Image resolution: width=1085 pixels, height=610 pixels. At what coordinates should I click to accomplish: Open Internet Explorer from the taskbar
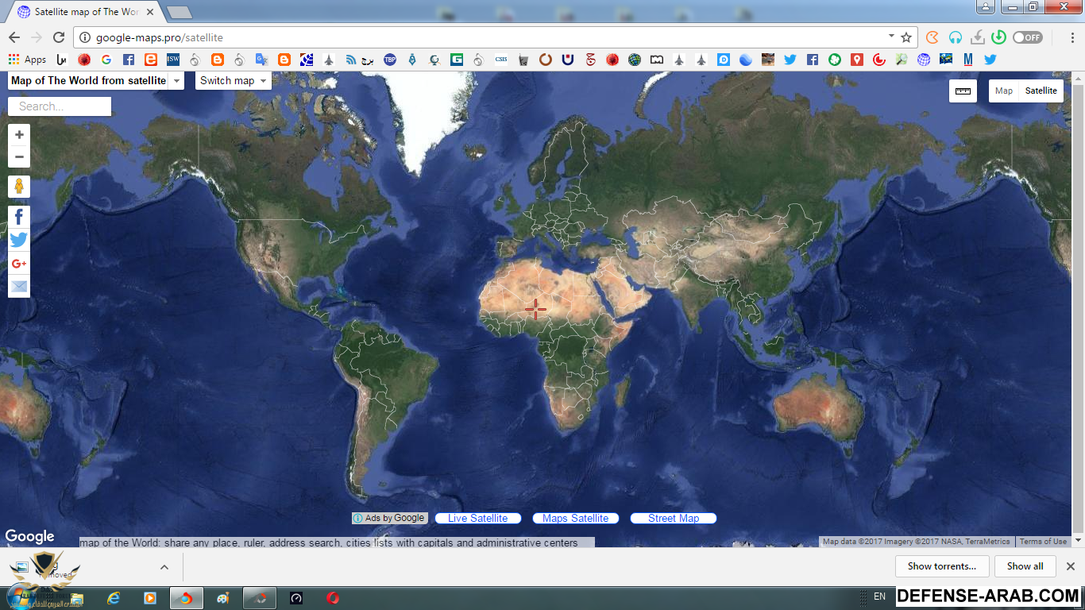114,597
